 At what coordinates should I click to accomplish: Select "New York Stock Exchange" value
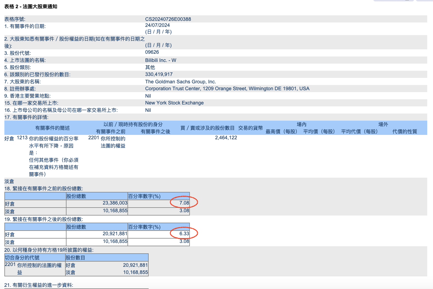(174, 103)
